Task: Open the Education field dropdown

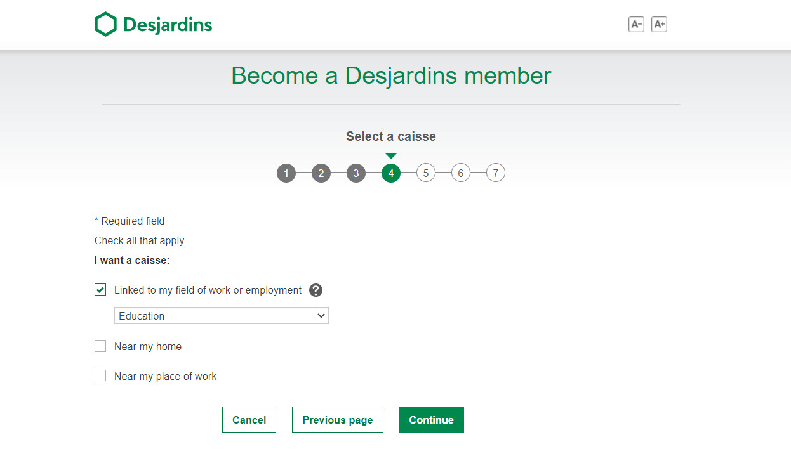Action: click(x=222, y=316)
